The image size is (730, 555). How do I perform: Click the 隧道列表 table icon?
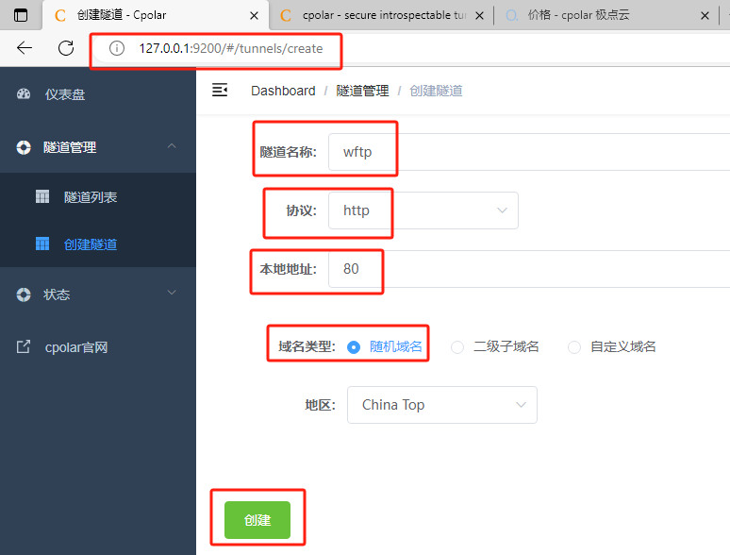point(42,196)
